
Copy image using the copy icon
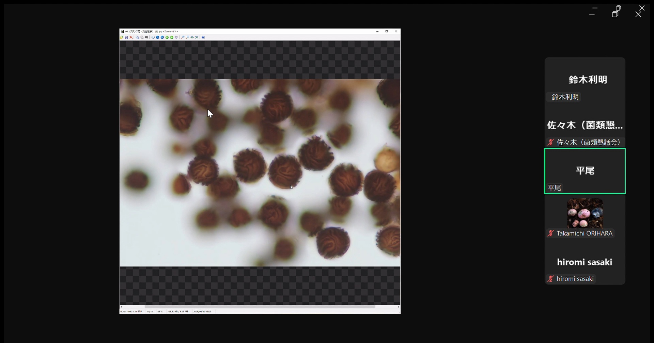pos(137,37)
